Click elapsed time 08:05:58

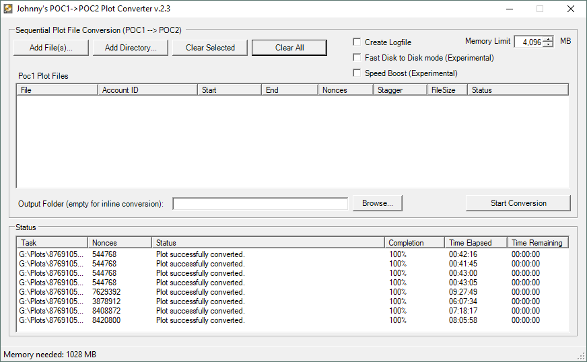[x=463, y=320]
